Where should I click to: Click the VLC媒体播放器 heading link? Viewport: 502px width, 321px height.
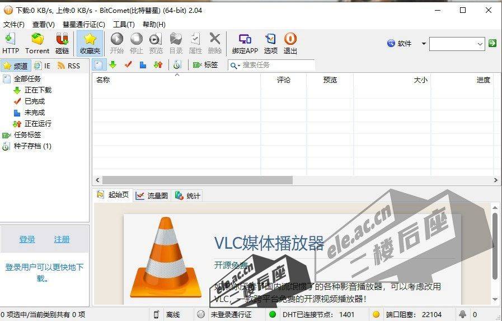pos(269,243)
